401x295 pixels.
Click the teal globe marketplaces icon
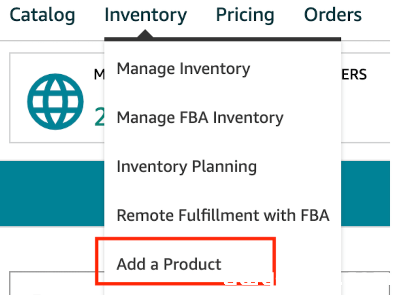coord(55,102)
